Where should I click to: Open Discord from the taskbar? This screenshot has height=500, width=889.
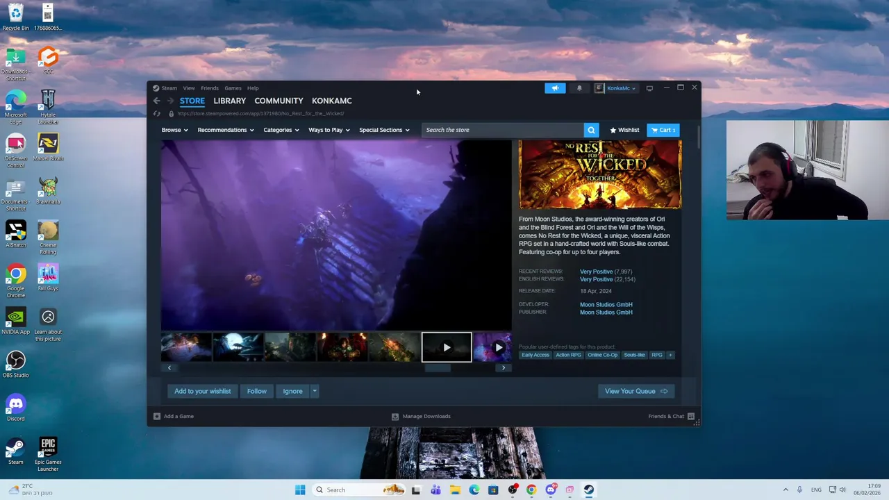551,490
